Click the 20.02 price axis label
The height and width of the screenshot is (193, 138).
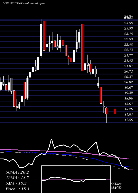tap(128, 82)
